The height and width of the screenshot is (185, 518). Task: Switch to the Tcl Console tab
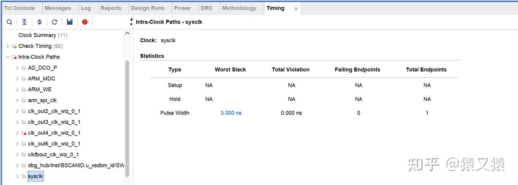[x=20, y=8]
